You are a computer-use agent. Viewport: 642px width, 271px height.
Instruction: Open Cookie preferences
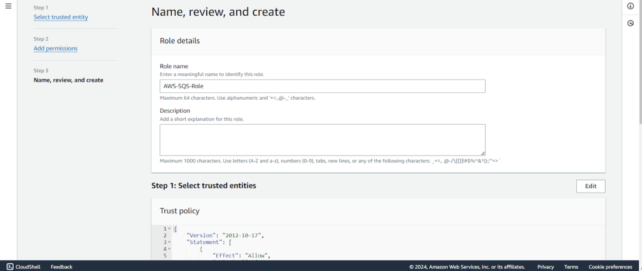610,267
